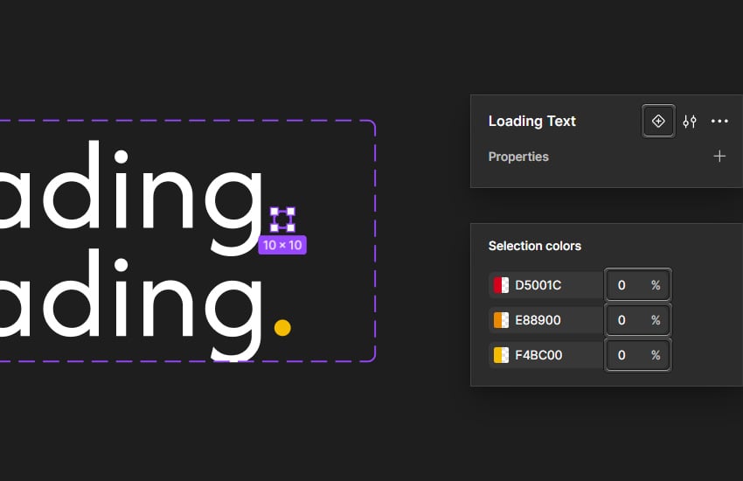743x481 pixels.
Task: Select the E88900 hex value
Action: 538,320
